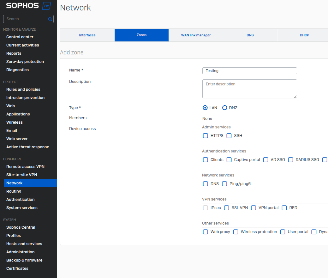This screenshot has width=328, height=278.
Task: Click inside the sidebar Search box
Action: (x=25, y=19)
